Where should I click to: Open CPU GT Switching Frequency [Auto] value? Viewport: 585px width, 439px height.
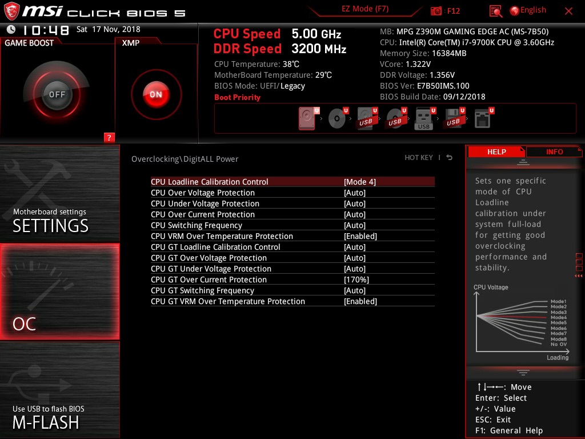coord(354,290)
